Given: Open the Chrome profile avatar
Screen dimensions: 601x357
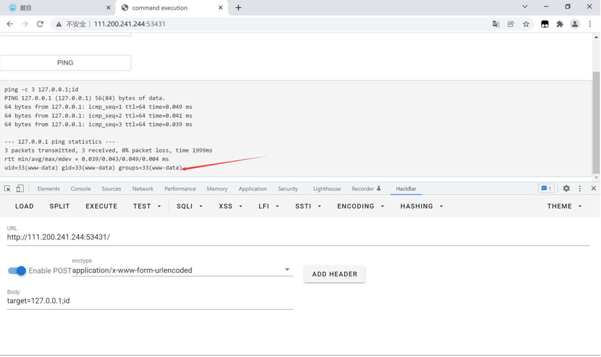Looking at the screenshot, I should (575, 24).
